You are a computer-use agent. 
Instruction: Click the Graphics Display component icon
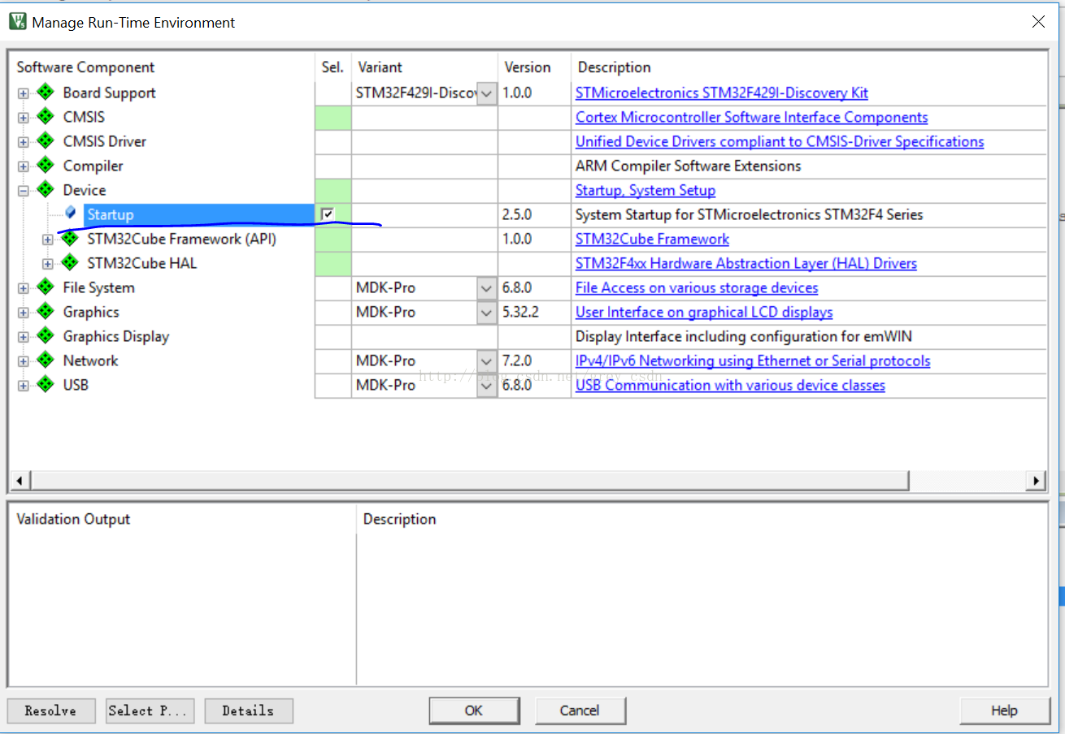46,336
